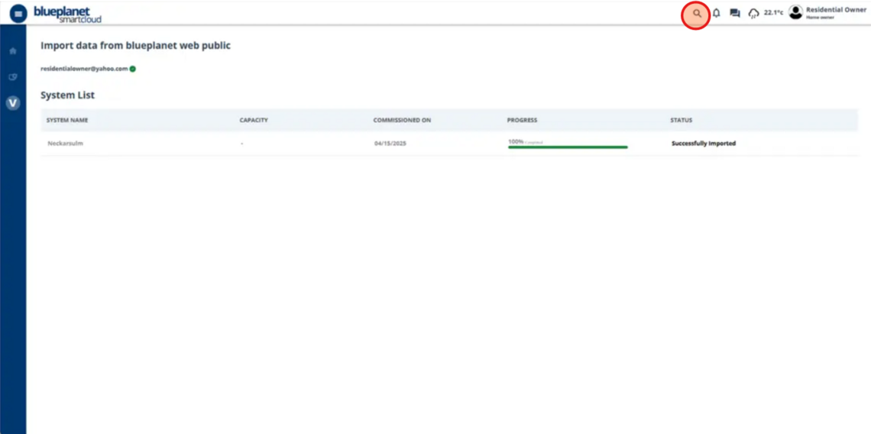This screenshot has width=871, height=434.
Task: Click the user profile avatar
Action: (x=796, y=12)
